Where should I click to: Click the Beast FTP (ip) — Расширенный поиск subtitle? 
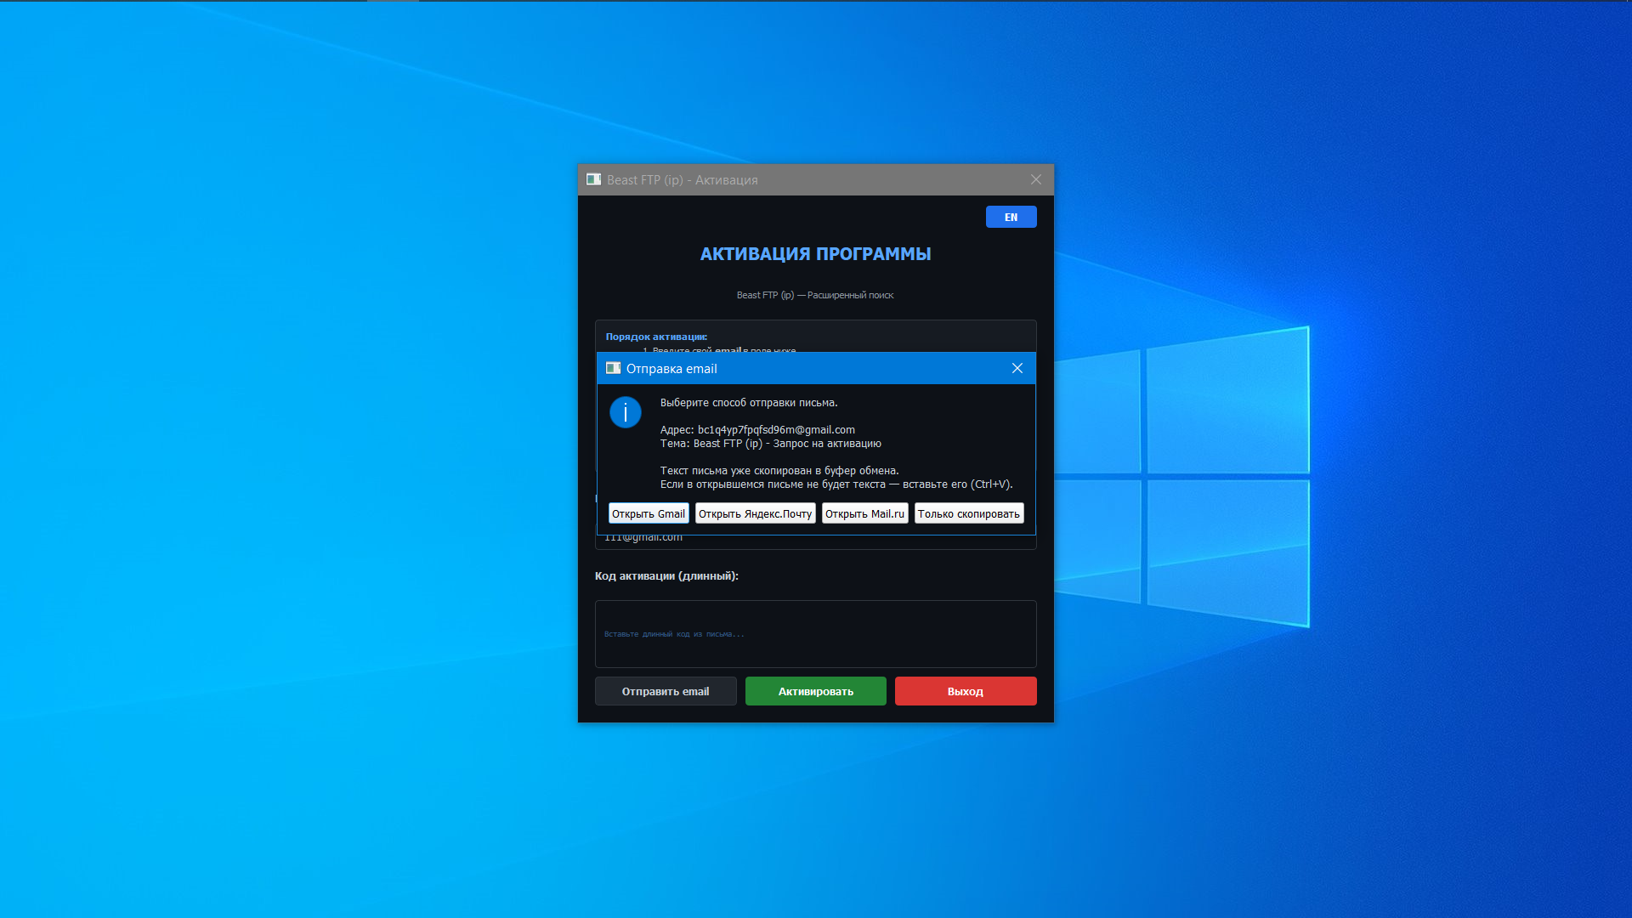815,295
